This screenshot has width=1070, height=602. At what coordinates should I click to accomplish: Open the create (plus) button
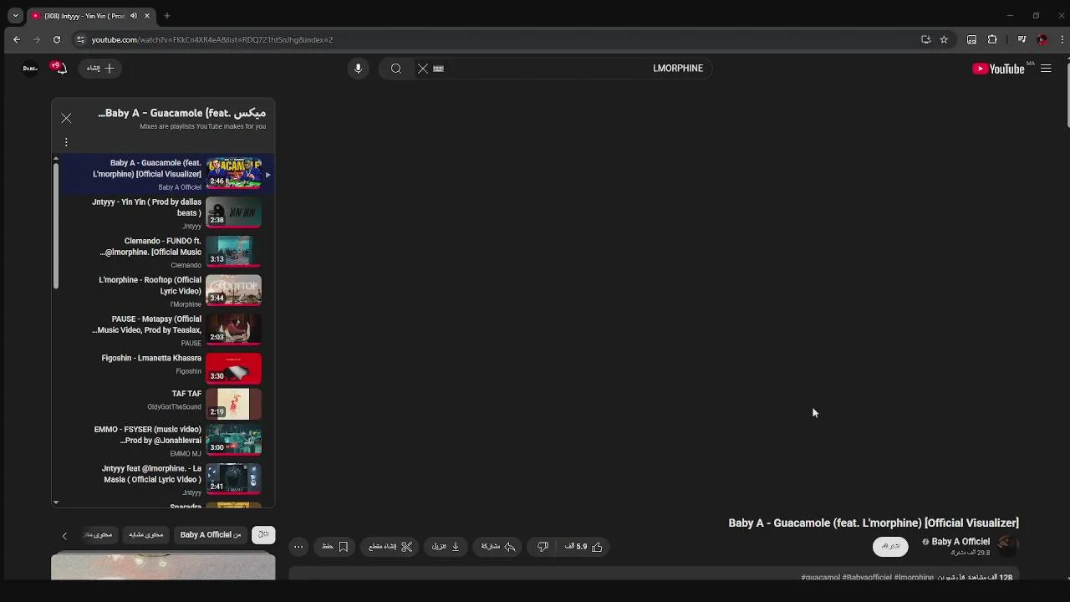(x=100, y=69)
